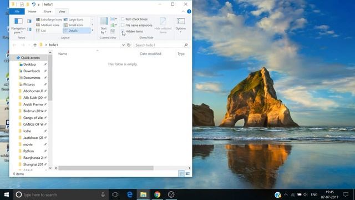Switch layout to Large icons
The width and height of the screenshot is (355, 200).
tap(74, 19)
